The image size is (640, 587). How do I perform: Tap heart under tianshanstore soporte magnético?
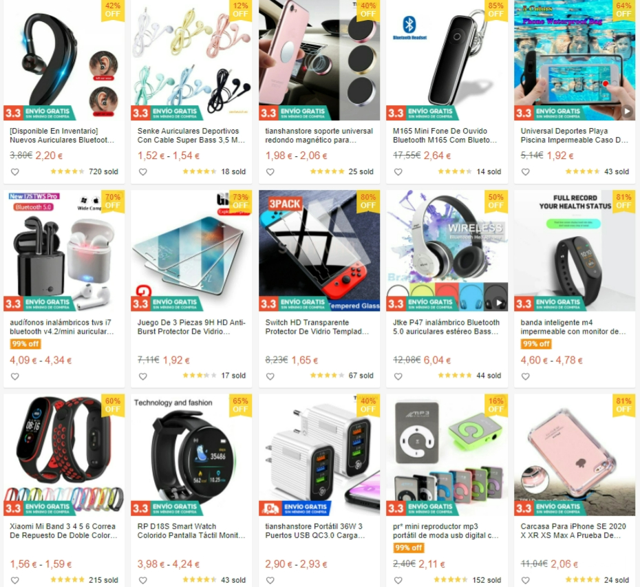pos(270,172)
